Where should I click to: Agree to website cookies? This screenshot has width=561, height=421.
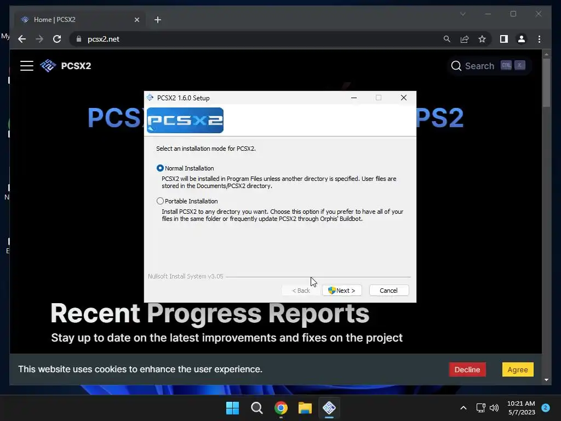(518, 369)
